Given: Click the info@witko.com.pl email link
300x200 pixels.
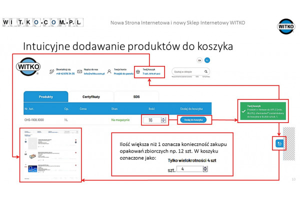Looking at the screenshot, I should pos(94,73).
